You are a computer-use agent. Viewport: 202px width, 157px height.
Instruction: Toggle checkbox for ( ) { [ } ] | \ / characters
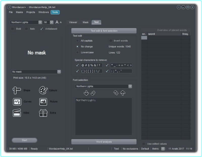(x=77, y=71)
